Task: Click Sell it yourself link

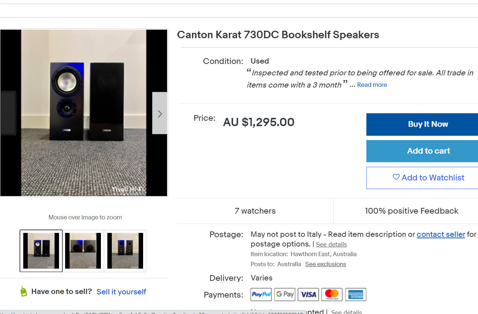Action: point(121,292)
